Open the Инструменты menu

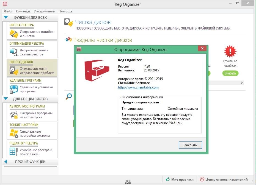click(44, 11)
